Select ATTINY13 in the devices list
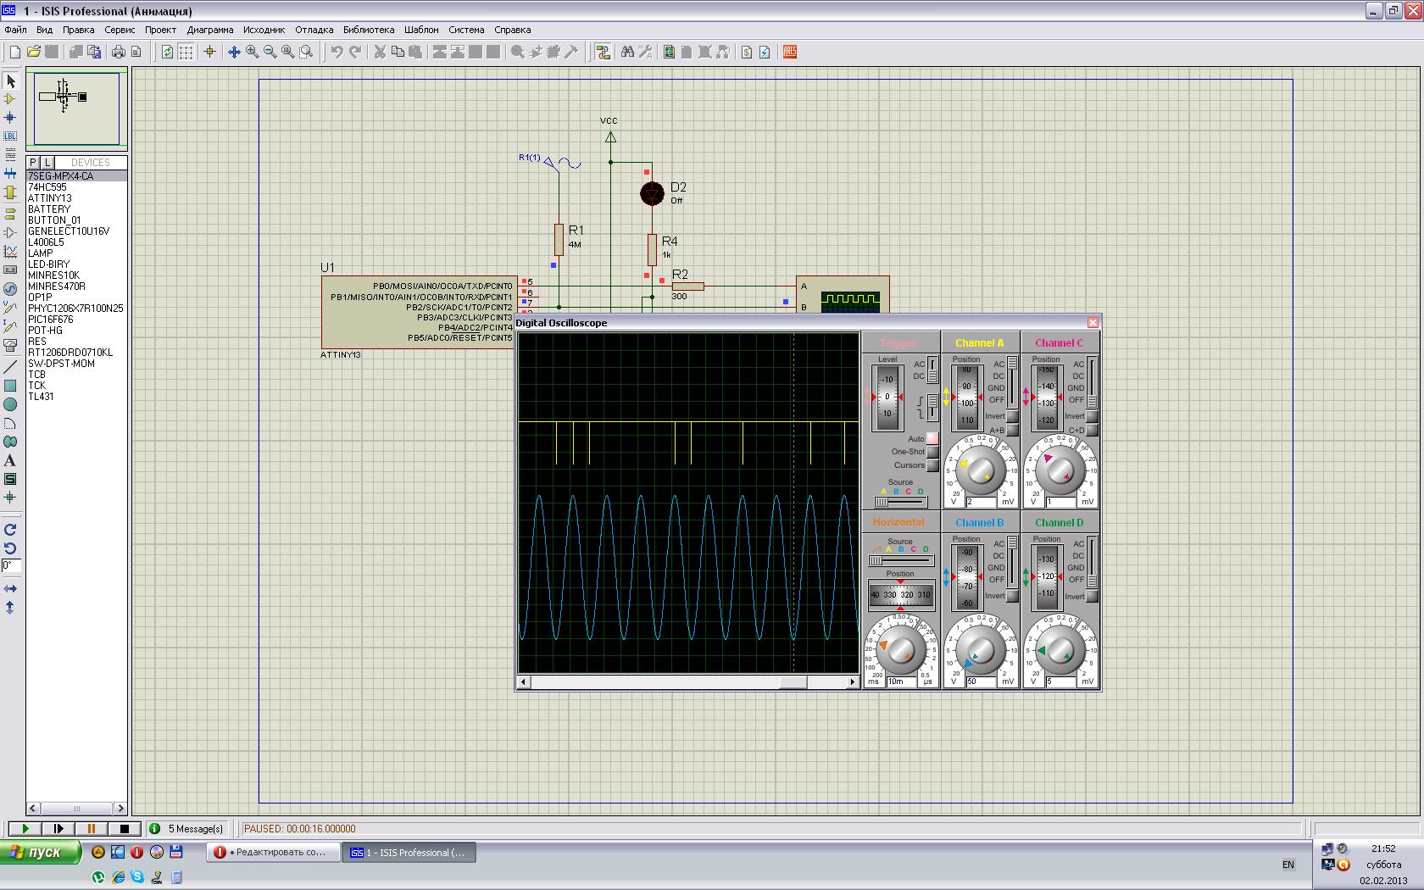The height and width of the screenshot is (890, 1424). (49, 198)
